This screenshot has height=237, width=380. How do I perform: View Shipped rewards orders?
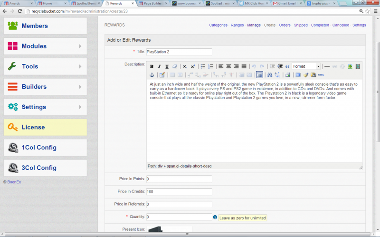[301, 25]
